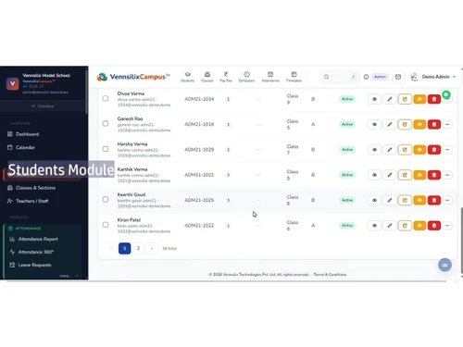The width and height of the screenshot is (463, 347).
Task: Open more options menu for Harsha Varma
Action: [x=447, y=150]
